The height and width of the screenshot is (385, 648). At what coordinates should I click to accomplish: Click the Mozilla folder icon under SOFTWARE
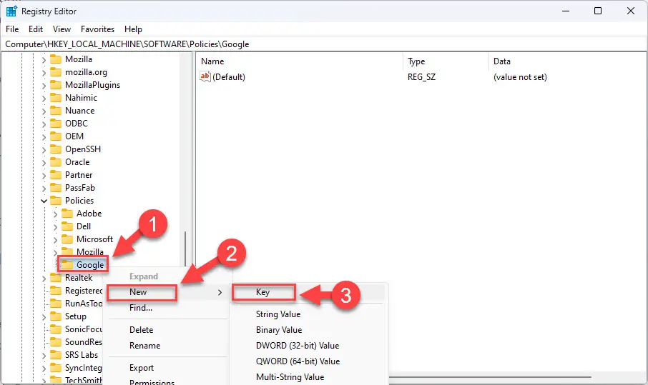click(x=56, y=59)
